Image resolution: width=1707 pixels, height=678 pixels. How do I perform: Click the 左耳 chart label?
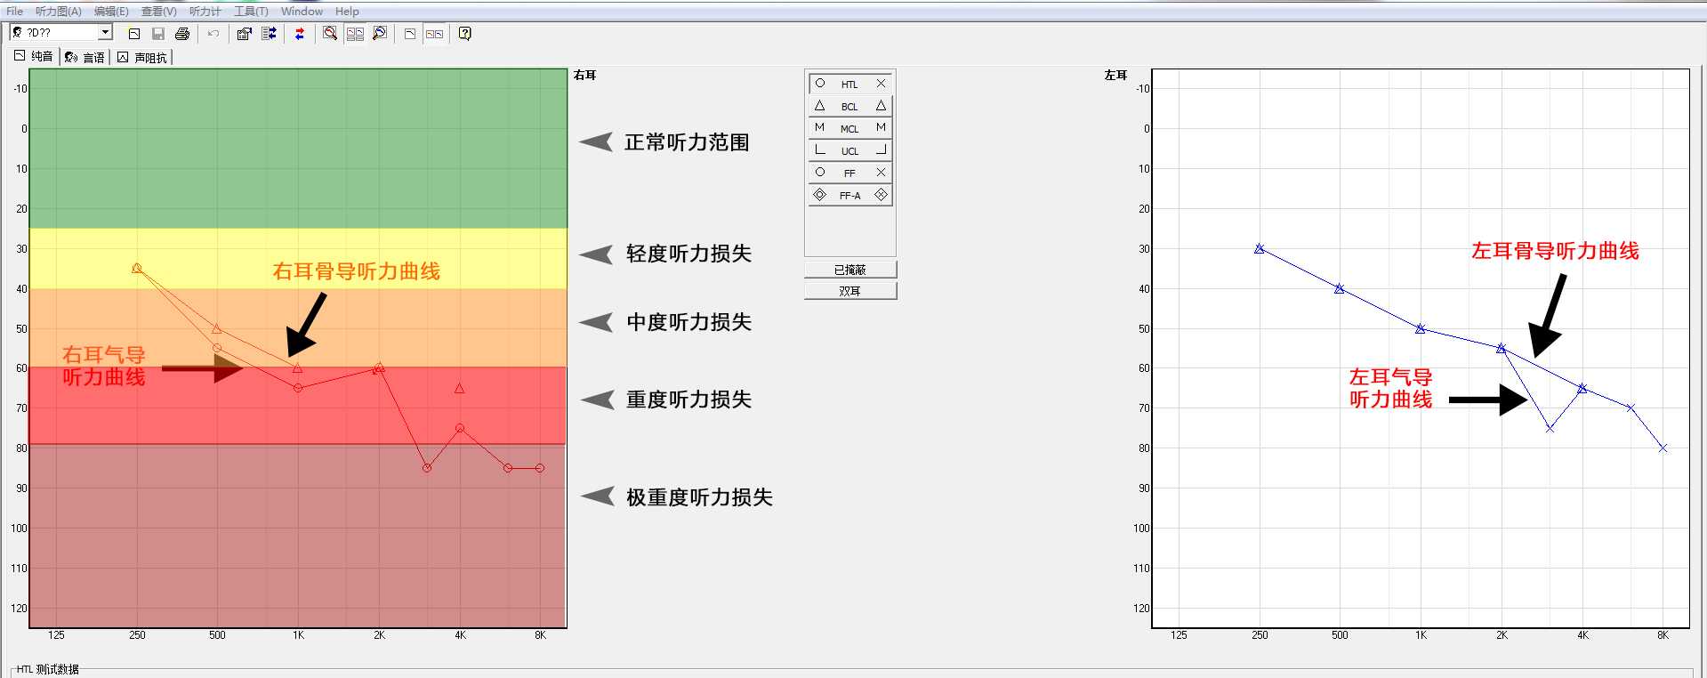[x=1115, y=76]
